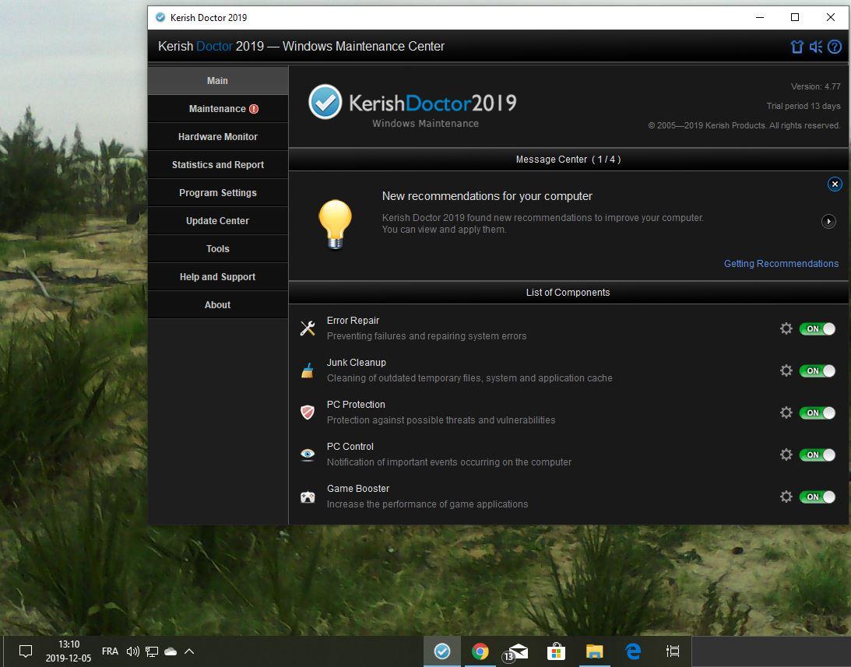The image size is (851, 667).
Task: Click the light bulb recommendation icon
Action: coord(336,224)
